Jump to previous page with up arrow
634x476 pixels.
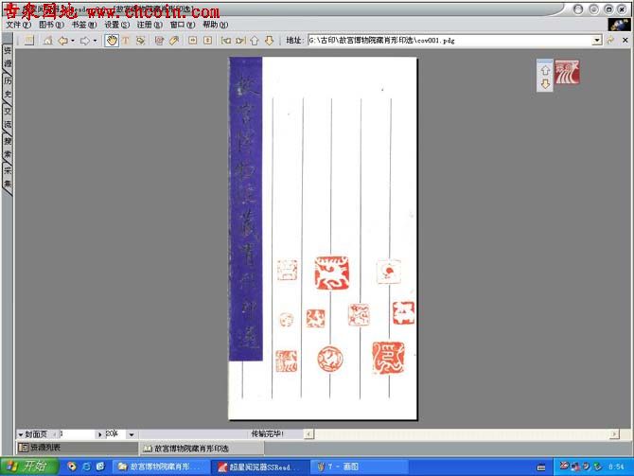255,41
